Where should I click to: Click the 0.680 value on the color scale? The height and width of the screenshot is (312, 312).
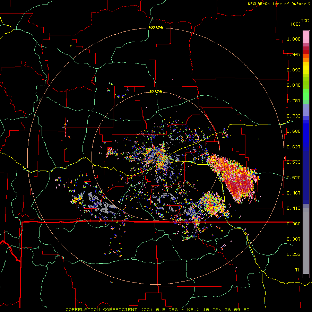point(294,131)
